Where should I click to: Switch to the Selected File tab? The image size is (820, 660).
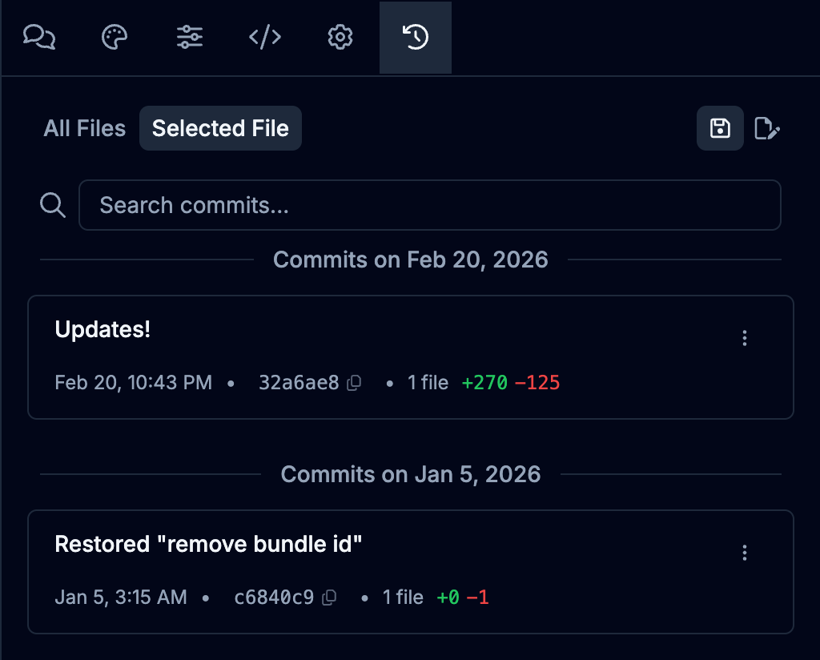221,128
